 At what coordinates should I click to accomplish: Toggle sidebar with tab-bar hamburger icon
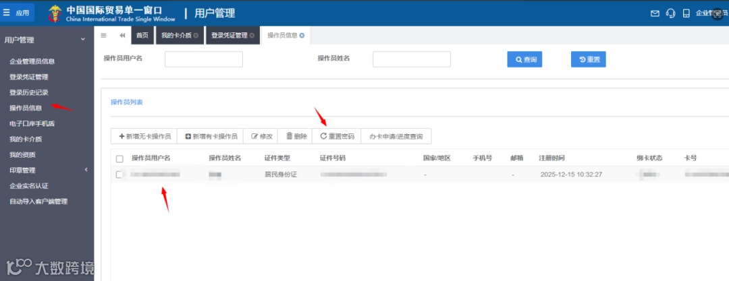tap(104, 35)
